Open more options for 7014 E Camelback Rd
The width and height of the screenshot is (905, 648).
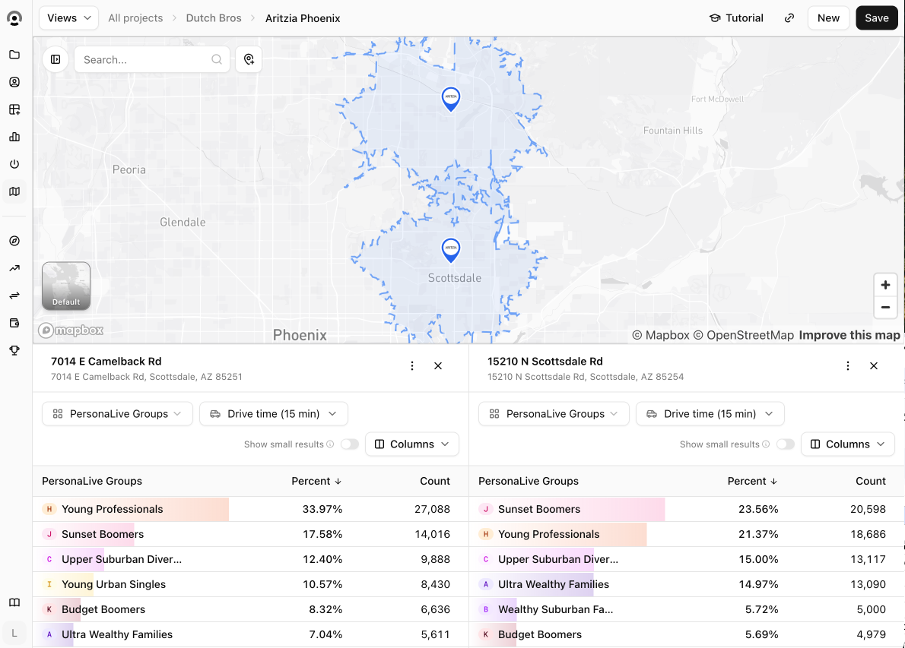point(412,366)
